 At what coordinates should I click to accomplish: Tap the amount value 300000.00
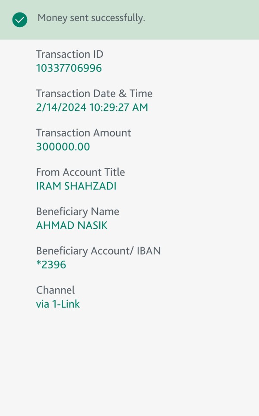(63, 147)
